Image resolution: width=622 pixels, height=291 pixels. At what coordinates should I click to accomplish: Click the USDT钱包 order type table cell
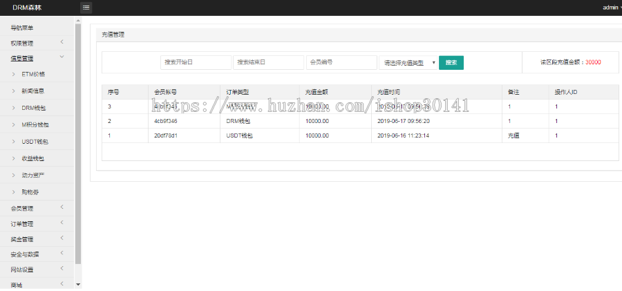point(240,135)
